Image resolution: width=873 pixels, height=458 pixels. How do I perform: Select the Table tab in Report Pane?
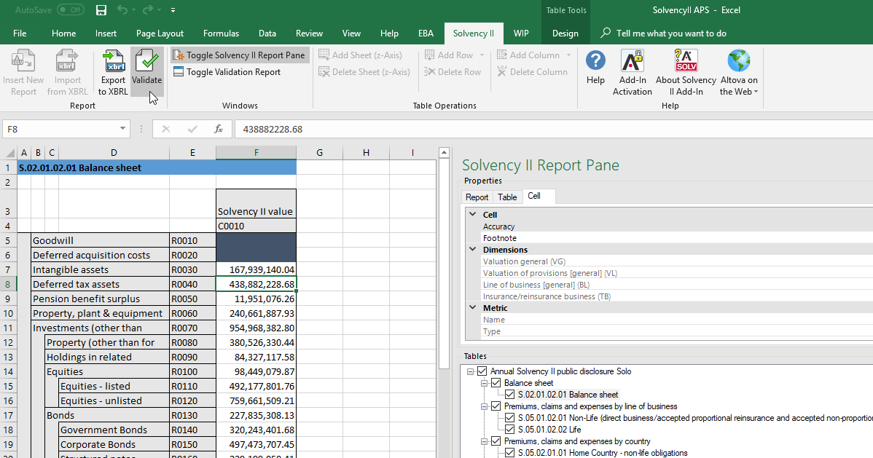point(507,197)
